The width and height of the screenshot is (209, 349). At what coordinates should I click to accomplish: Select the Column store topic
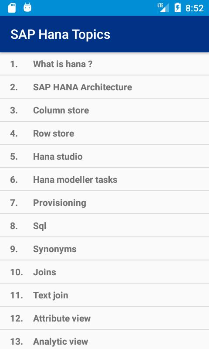104,110
